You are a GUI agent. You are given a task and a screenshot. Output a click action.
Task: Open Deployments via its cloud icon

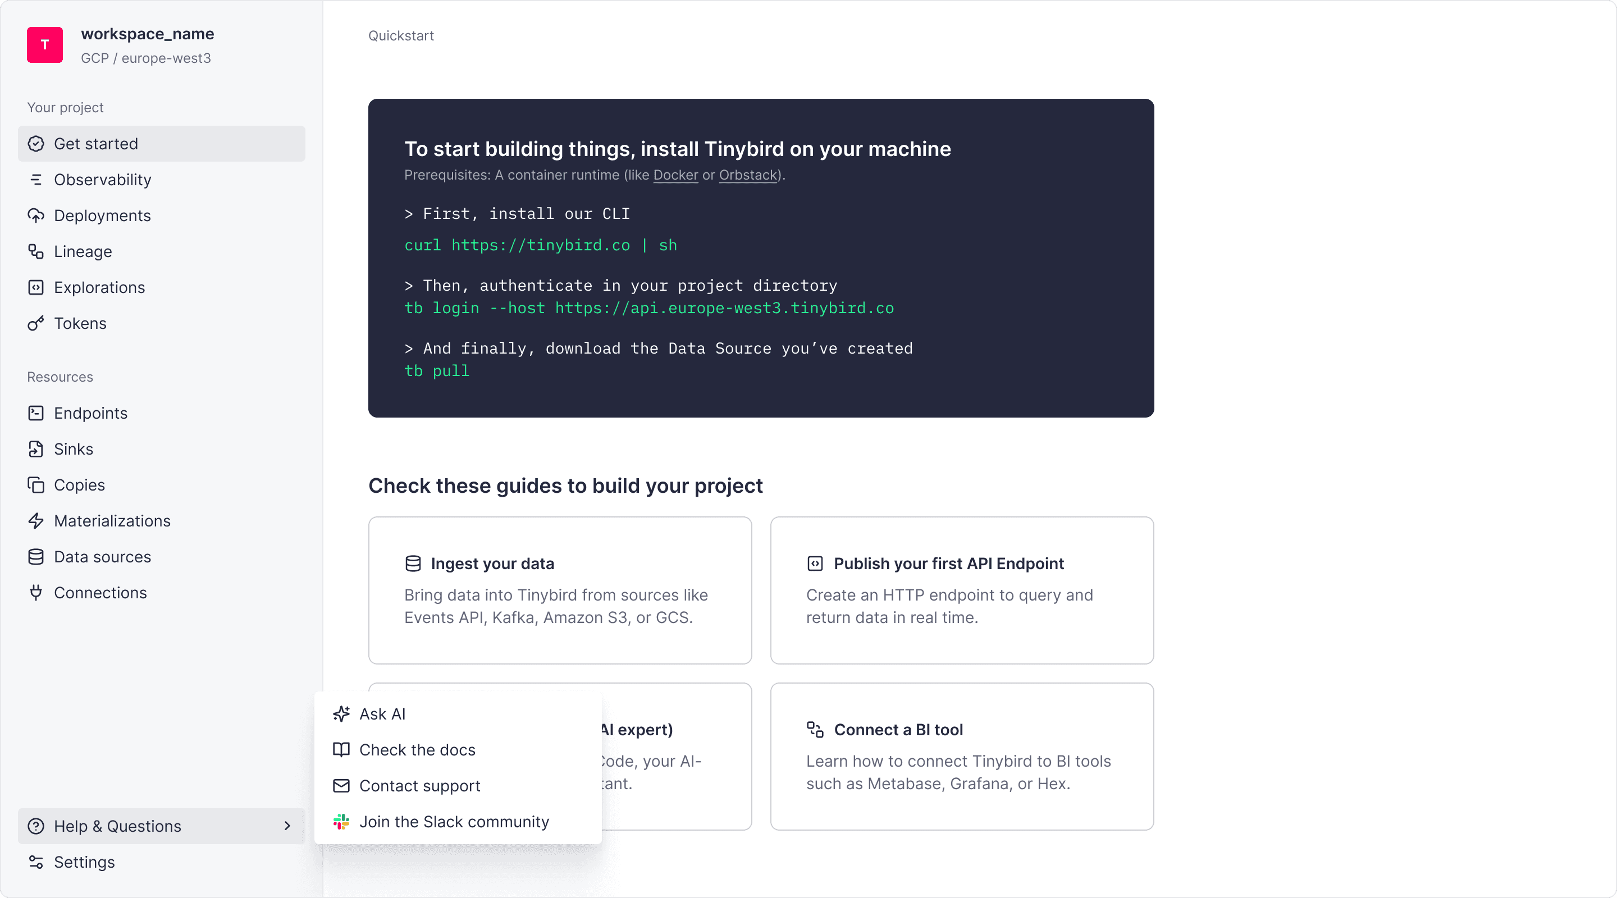(36, 216)
